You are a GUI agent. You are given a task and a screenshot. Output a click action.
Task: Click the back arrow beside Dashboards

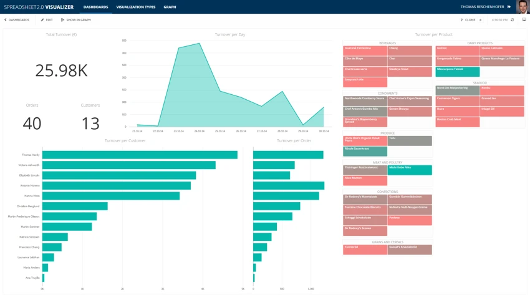[6, 20]
